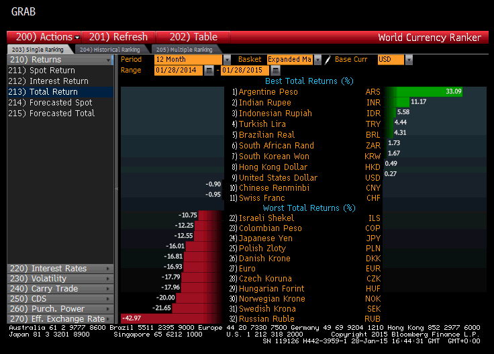
Task: Expand the Volatility section
Action: [x=60, y=279]
